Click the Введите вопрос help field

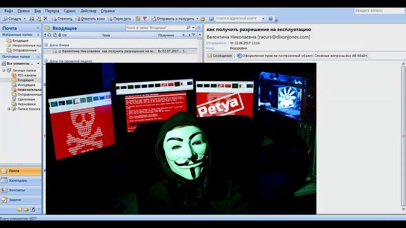point(379,11)
